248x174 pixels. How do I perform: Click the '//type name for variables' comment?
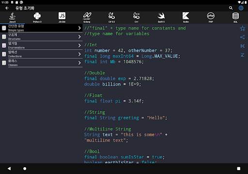117,34
